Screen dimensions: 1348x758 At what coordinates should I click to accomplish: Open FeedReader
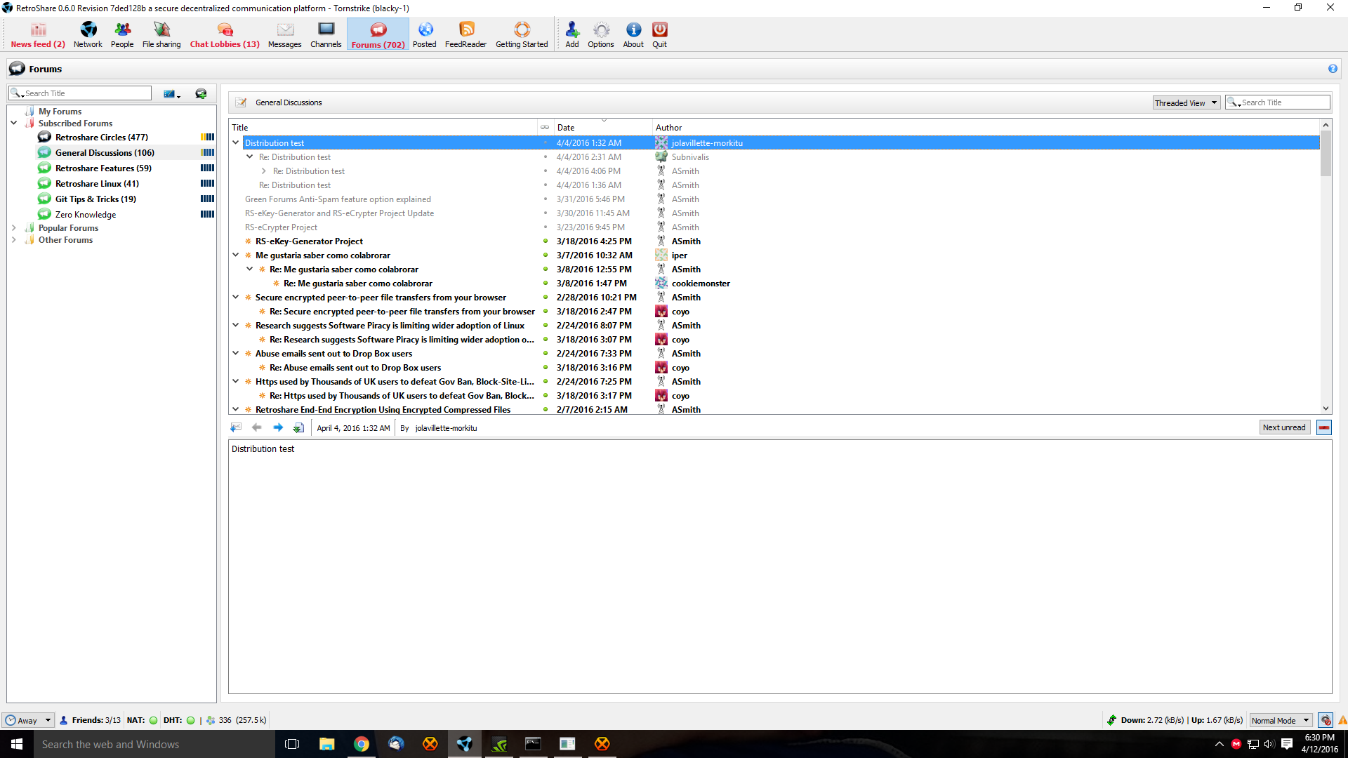(465, 34)
